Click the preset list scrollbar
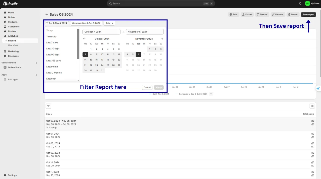This screenshot has height=179, width=321. pos(78,44)
